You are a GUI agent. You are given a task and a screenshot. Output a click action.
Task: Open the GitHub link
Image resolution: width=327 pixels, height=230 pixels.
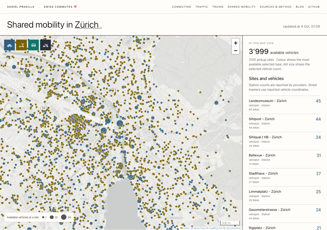[314, 7]
